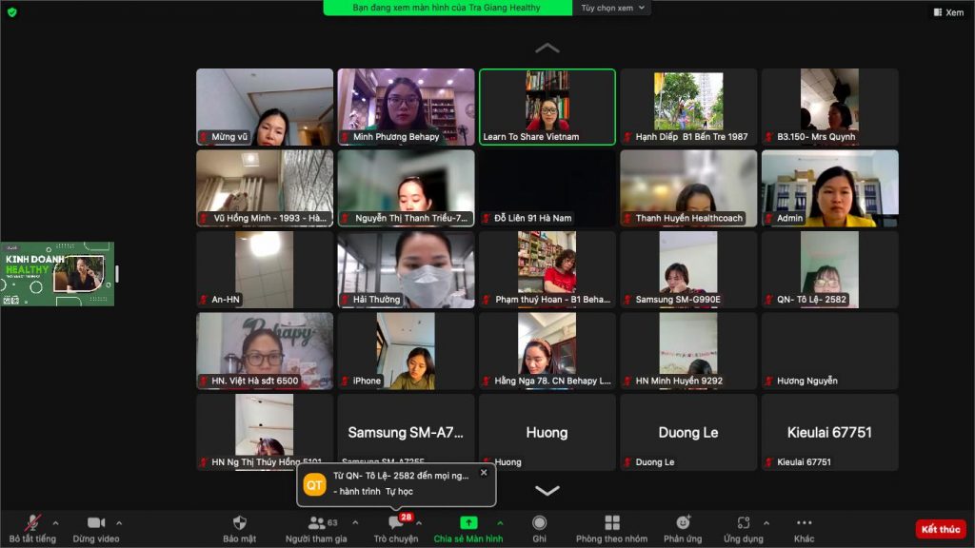
Task: Open the Ứng dụng apps icon
Action: 743,522
